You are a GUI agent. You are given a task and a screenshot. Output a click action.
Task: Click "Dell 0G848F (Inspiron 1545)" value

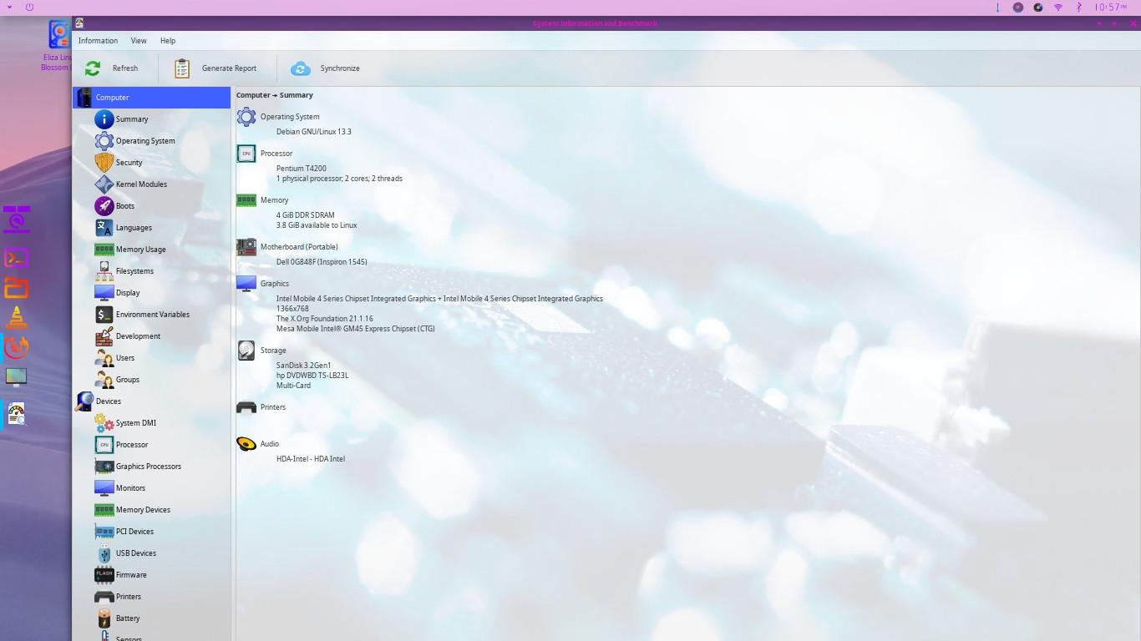click(x=322, y=262)
